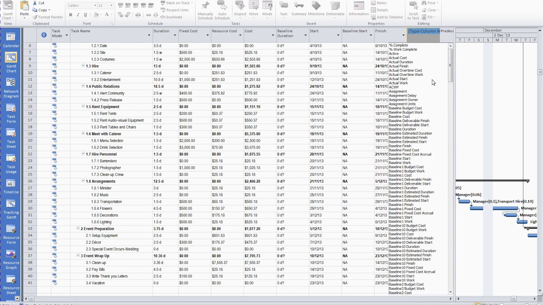Image resolution: width=543 pixels, height=305 pixels.
Task: Choose Actual Cost from the field list
Action: [397, 58]
